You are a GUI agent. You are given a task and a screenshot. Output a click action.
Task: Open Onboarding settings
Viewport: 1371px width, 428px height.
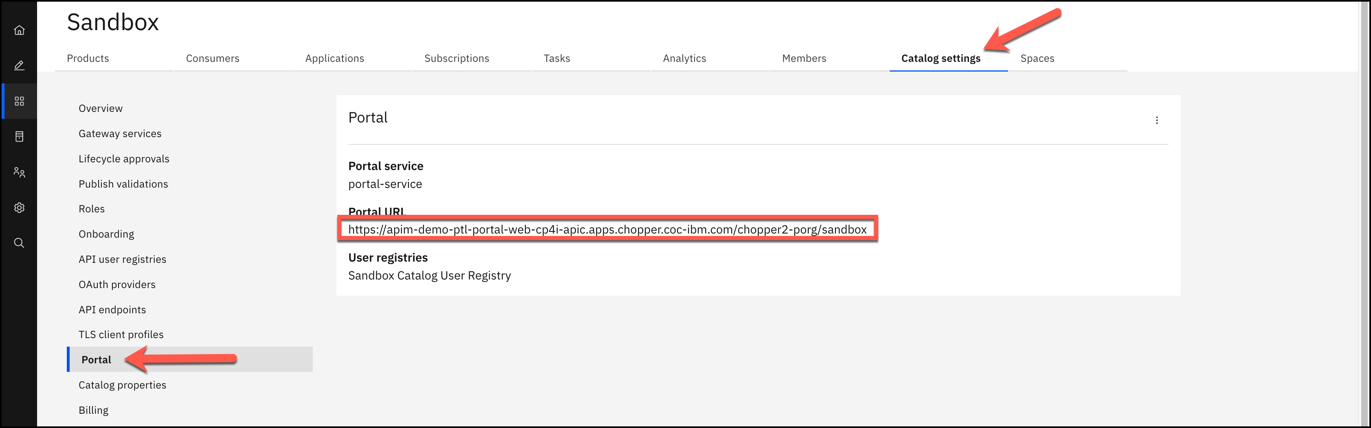[x=106, y=234]
